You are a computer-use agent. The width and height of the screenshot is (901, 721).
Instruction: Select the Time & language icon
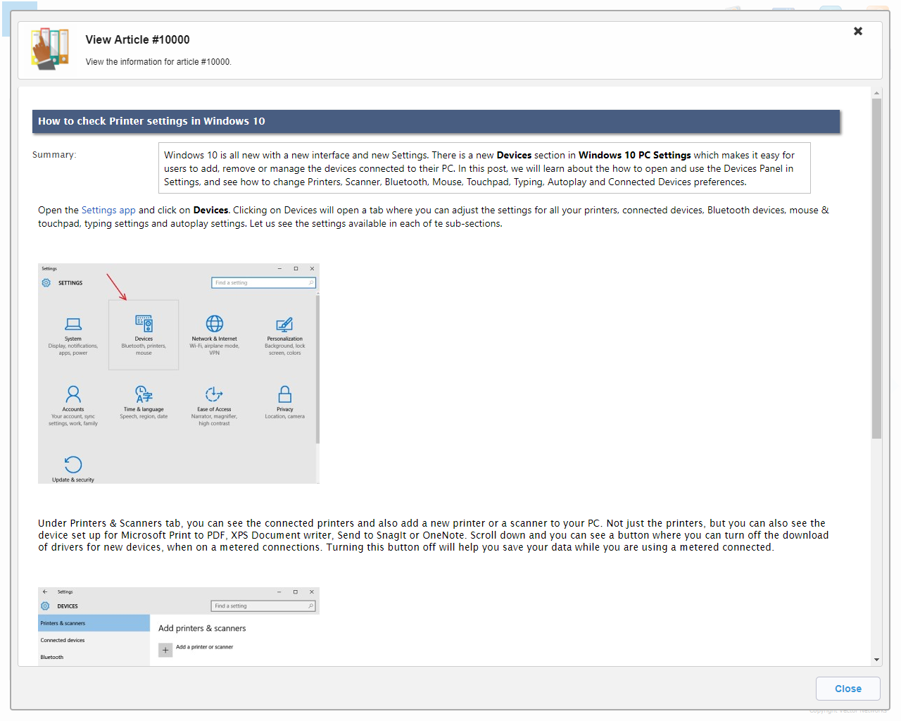pos(144,394)
